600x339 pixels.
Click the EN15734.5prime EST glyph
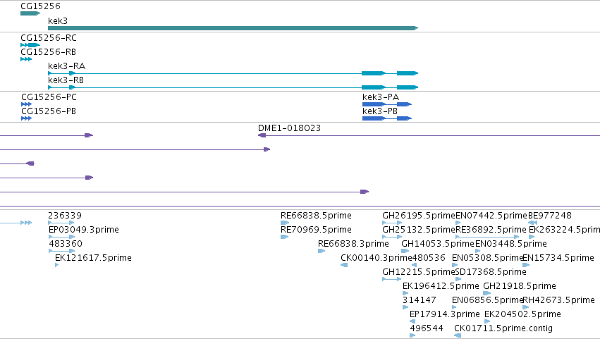pyautogui.click(x=526, y=265)
